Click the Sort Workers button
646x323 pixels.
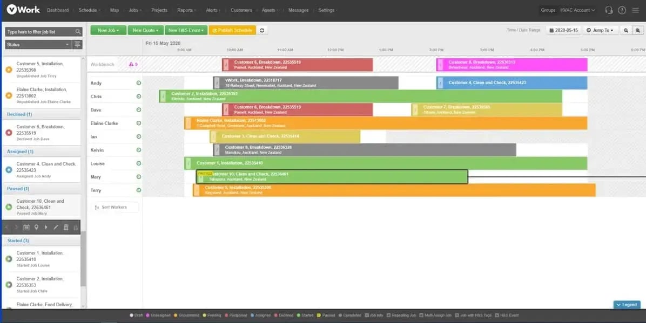(114, 208)
